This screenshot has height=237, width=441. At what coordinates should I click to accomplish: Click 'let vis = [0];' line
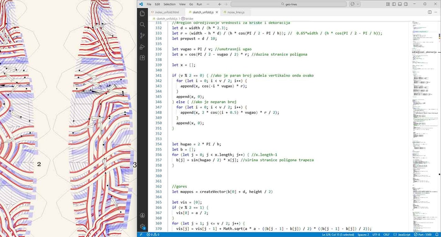click(187, 202)
